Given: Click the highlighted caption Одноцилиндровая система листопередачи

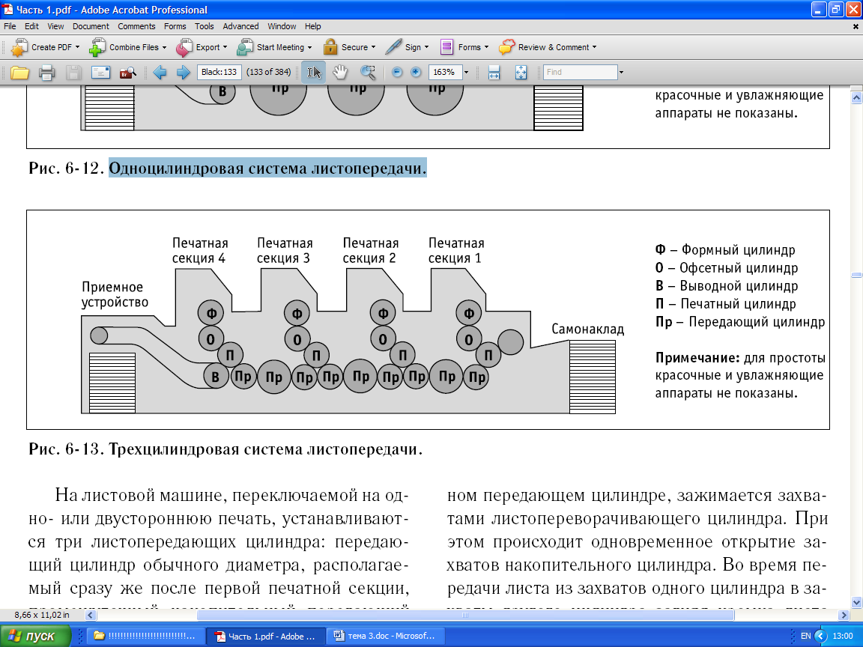Looking at the screenshot, I should 267,168.
